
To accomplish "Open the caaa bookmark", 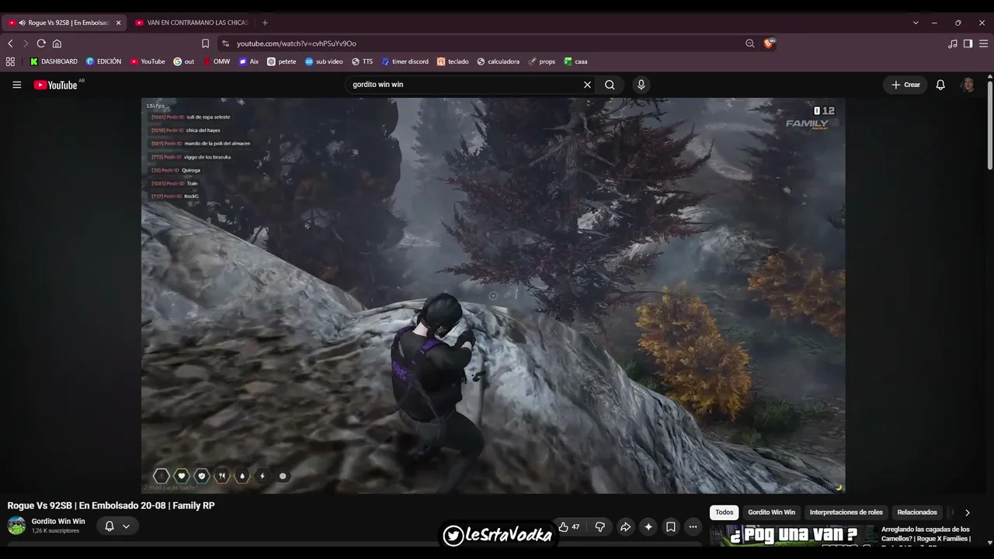I will (x=575, y=61).
